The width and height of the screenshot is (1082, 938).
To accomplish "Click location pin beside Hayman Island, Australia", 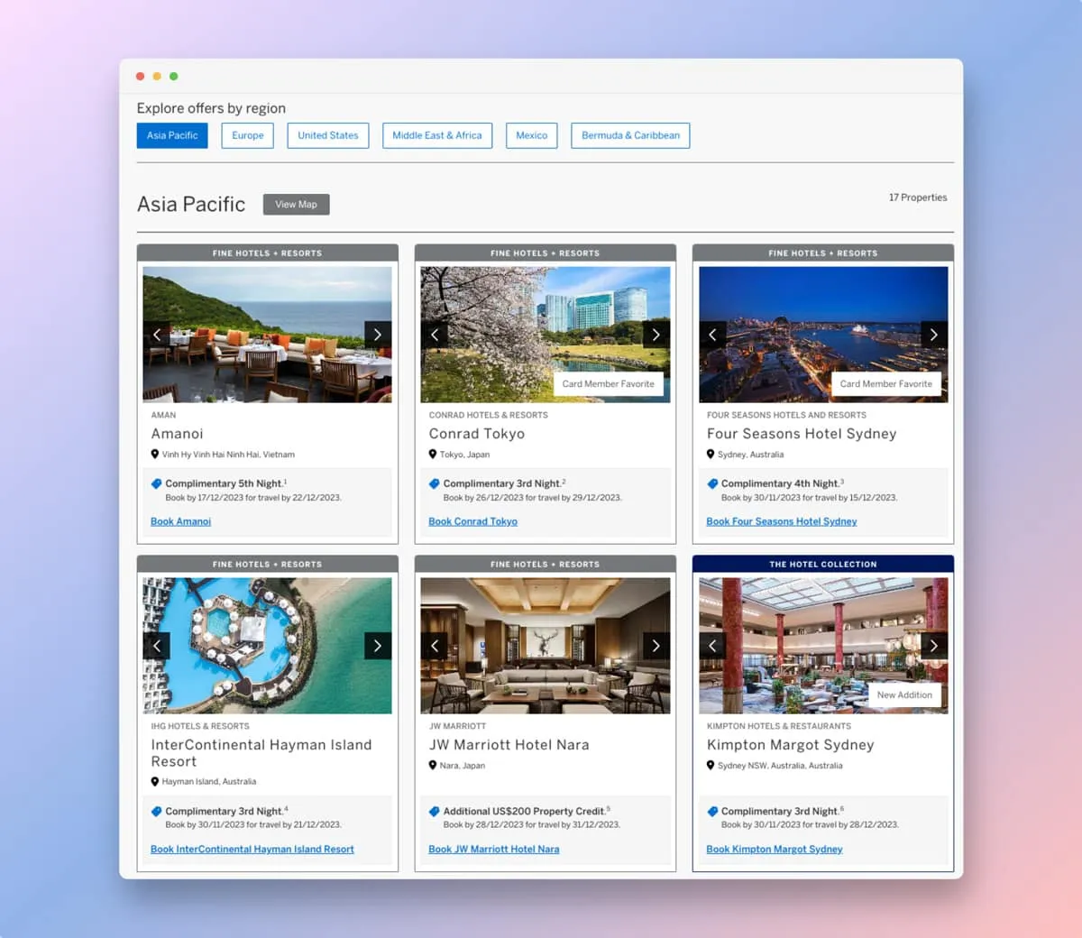I will pos(155,782).
